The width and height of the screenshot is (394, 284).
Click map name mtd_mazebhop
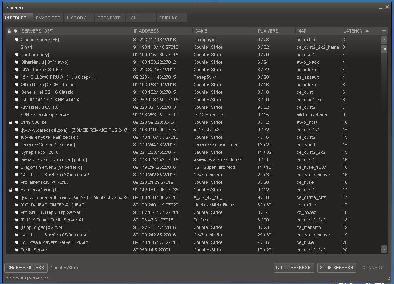pos(312,115)
